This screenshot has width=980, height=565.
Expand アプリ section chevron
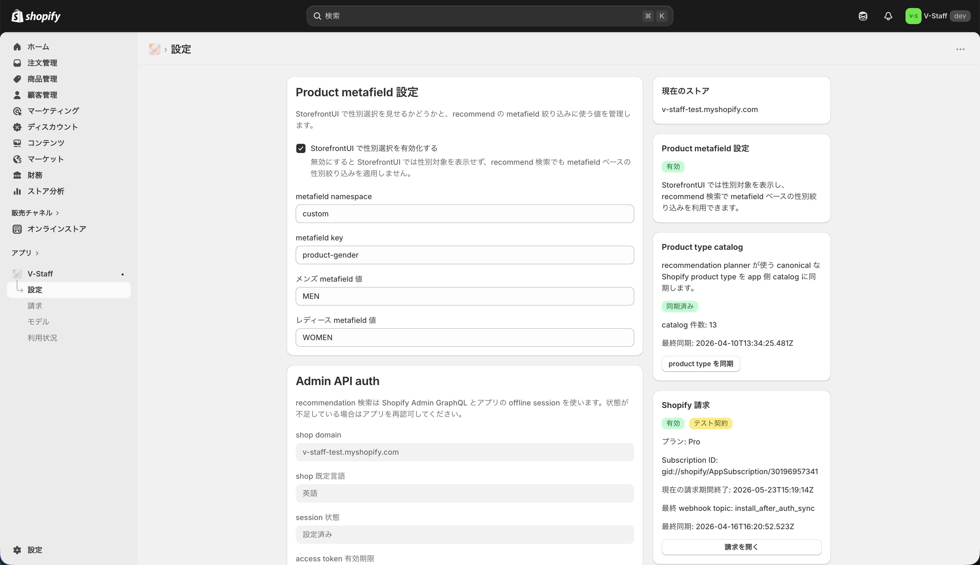tap(37, 253)
